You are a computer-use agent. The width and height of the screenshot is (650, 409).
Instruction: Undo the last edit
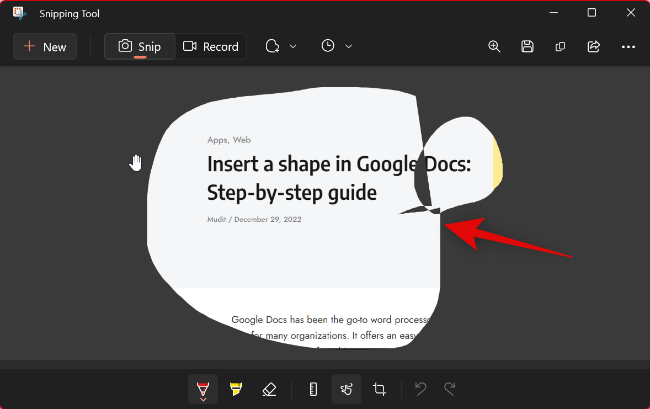[x=420, y=389]
